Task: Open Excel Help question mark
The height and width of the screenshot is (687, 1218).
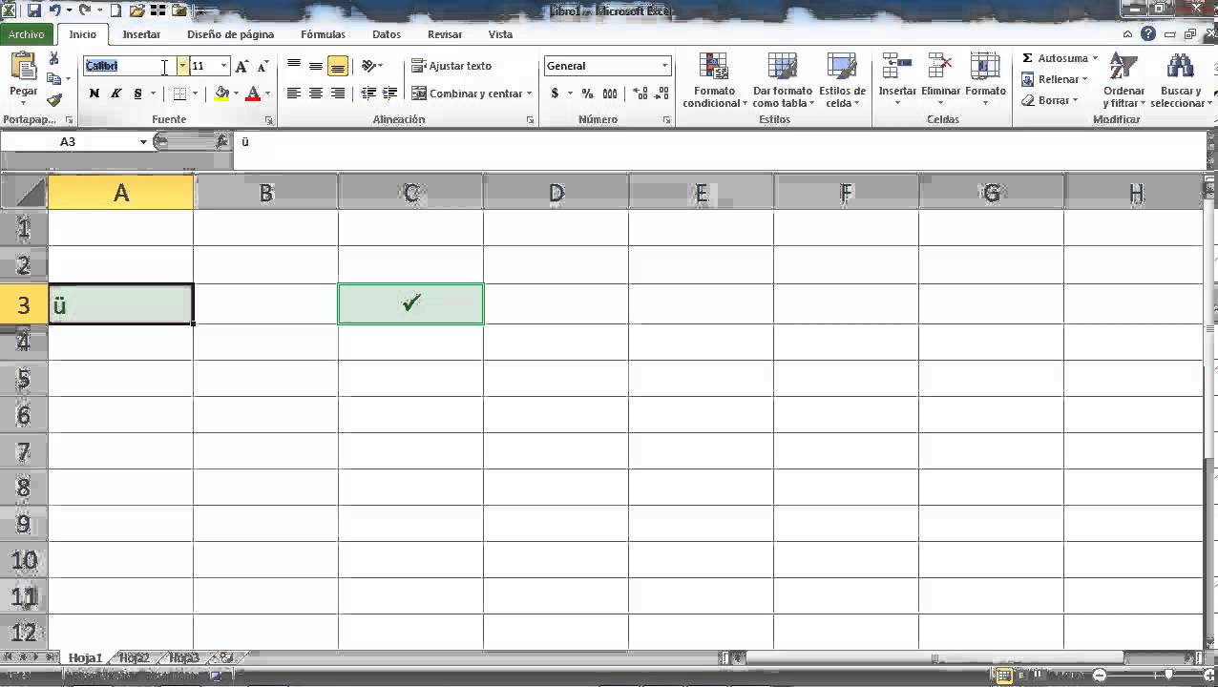Action: click(x=1148, y=33)
